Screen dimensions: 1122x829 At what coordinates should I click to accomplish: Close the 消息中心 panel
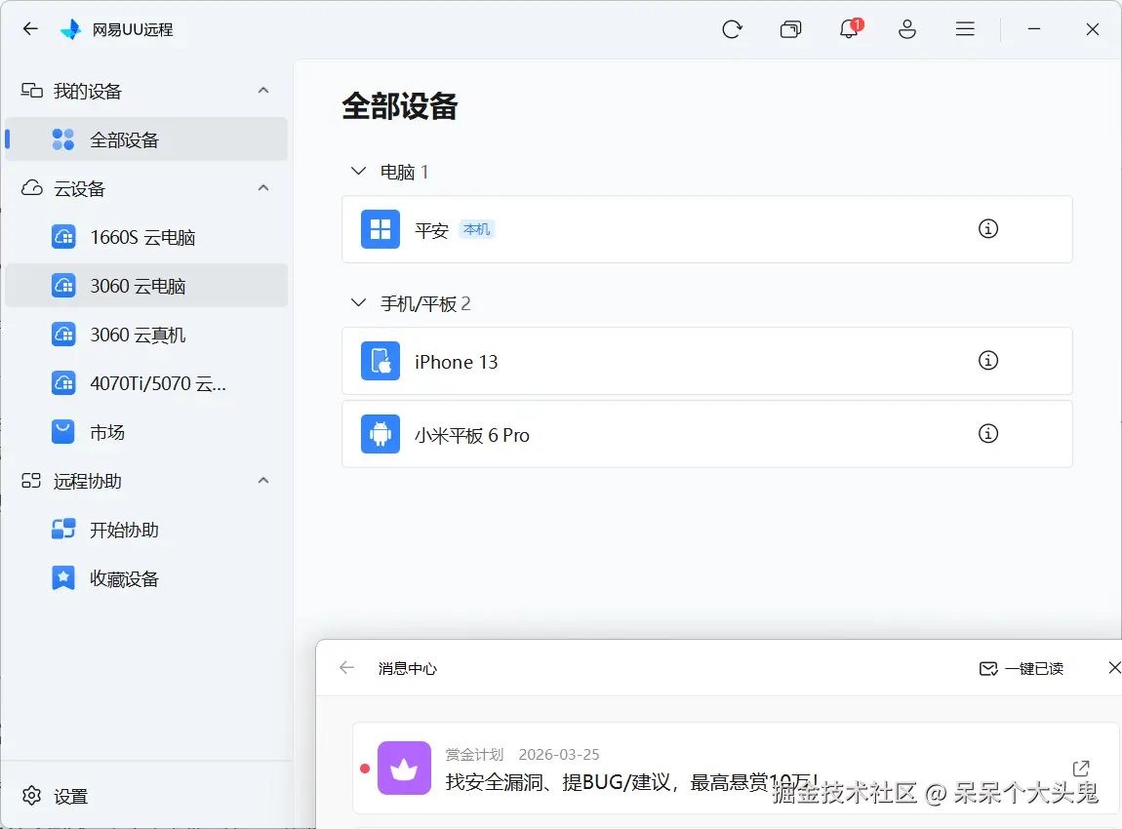tap(1113, 668)
